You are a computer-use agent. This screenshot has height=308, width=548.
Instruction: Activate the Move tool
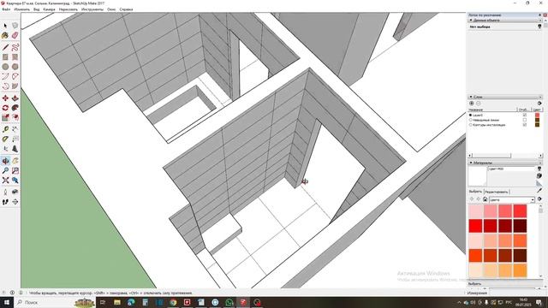tap(5, 98)
